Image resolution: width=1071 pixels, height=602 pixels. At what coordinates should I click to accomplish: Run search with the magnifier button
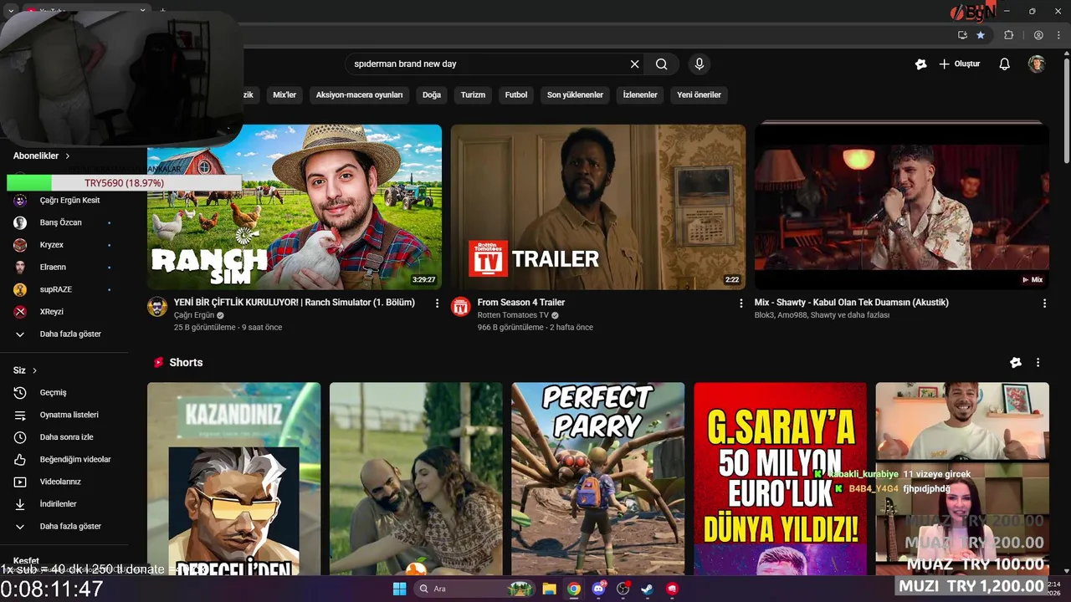pos(662,64)
